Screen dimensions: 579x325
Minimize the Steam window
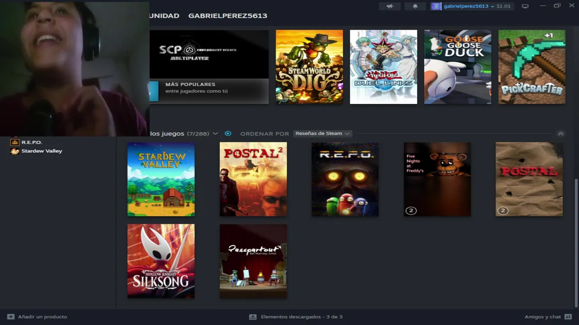pos(543,6)
